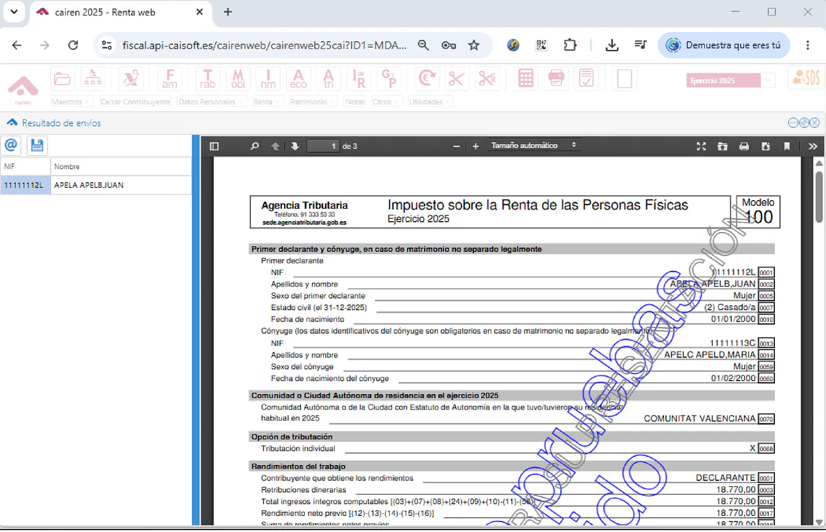Open the Utilidades menu

430,102
